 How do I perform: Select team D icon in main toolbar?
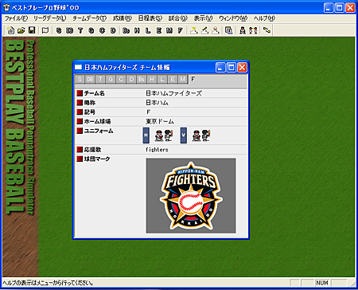tap(113, 30)
